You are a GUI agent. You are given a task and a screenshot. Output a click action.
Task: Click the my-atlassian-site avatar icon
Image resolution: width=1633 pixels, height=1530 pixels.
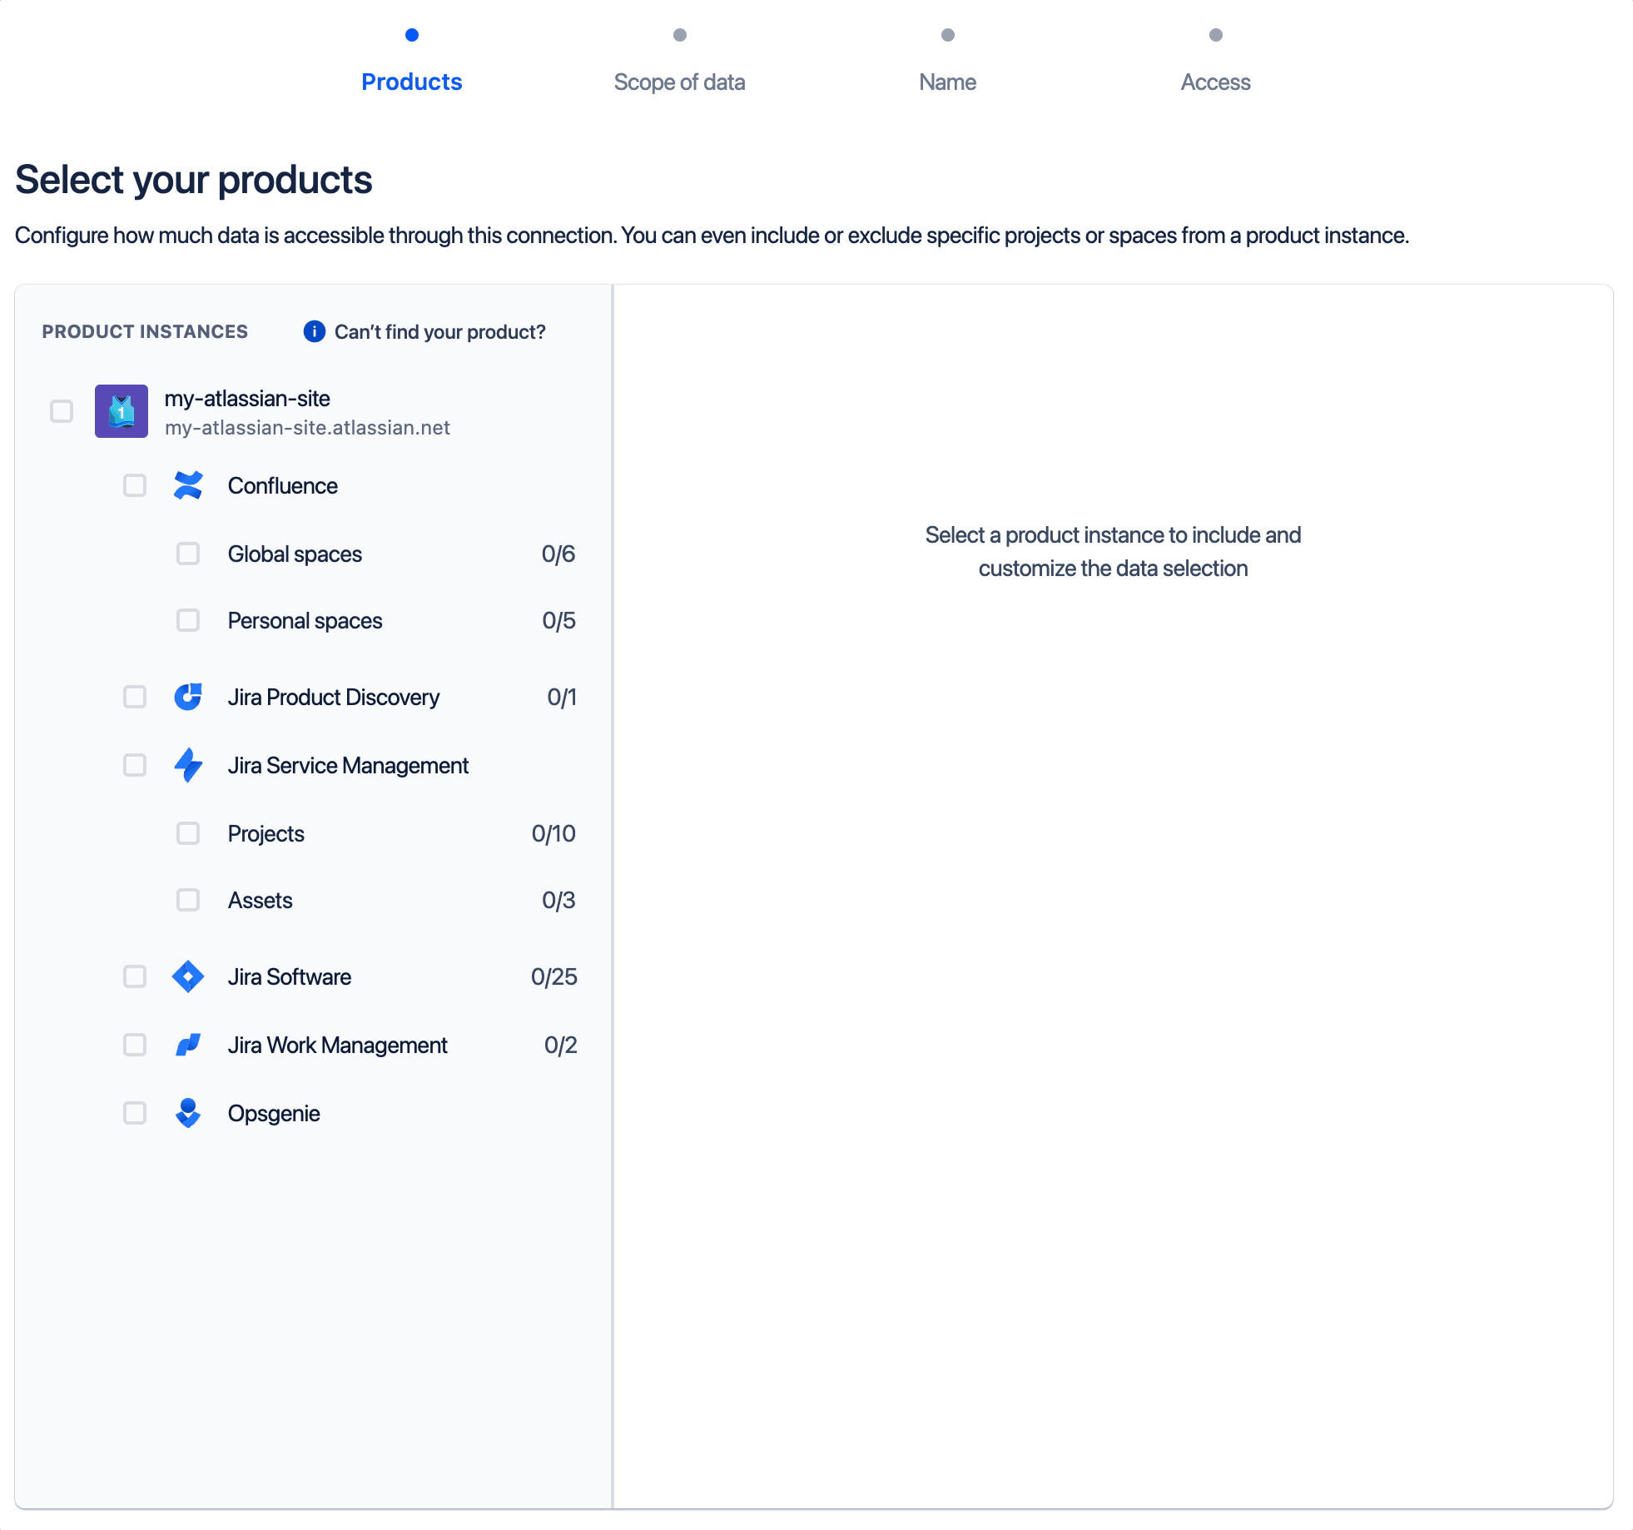[122, 411]
